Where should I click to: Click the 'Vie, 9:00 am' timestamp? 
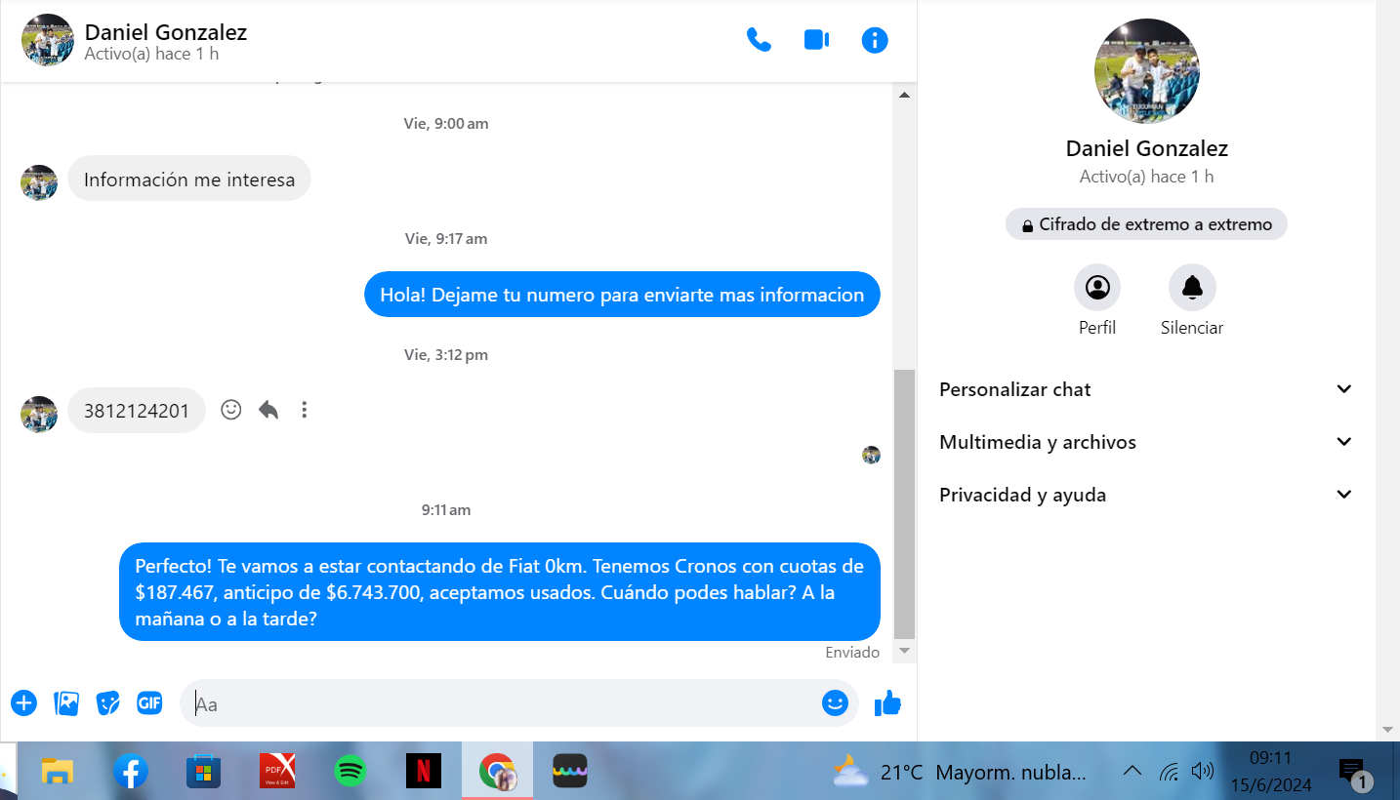point(446,124)
